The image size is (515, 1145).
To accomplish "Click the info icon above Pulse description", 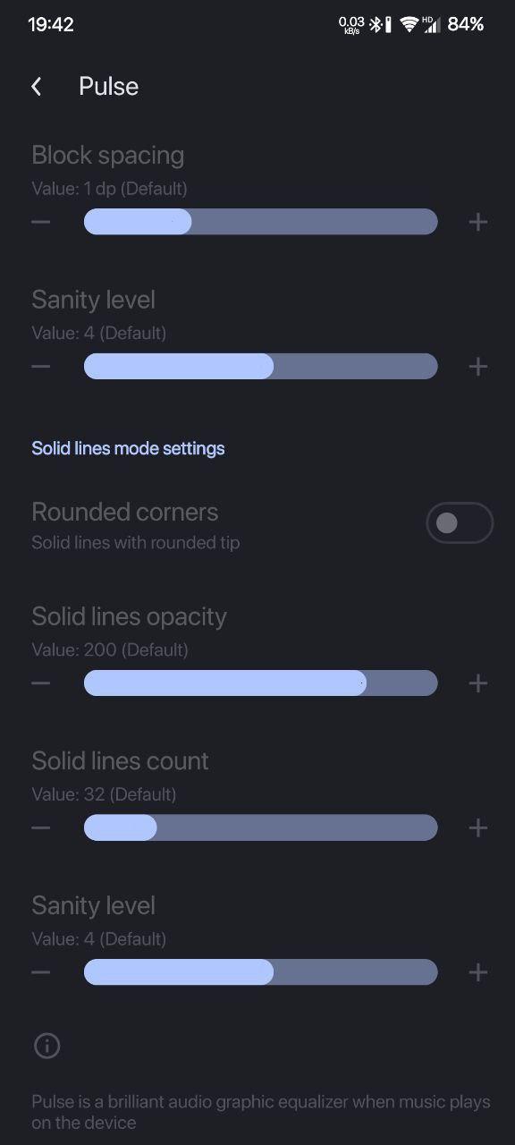I will (x=46, y=1046).
